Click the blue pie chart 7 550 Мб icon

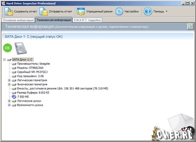14,97
